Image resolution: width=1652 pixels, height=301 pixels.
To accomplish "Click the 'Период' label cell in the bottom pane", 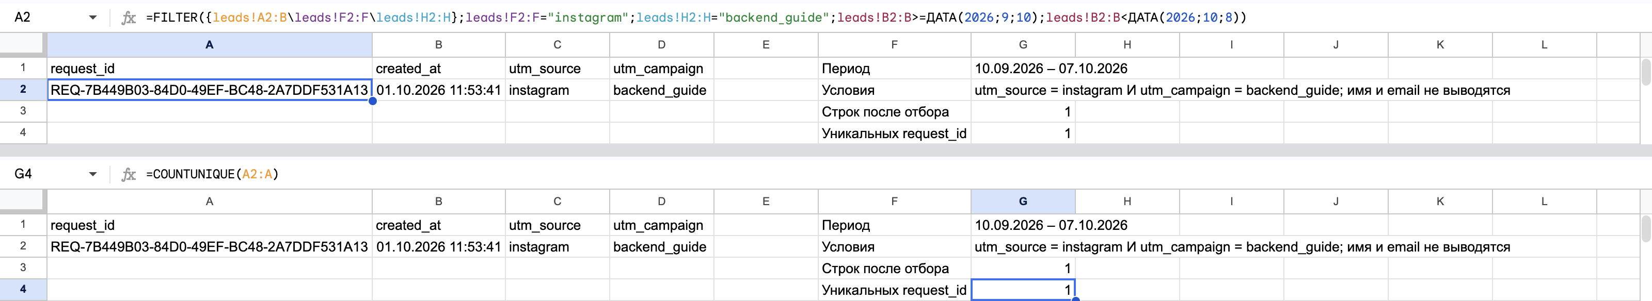I will (895, 225).
